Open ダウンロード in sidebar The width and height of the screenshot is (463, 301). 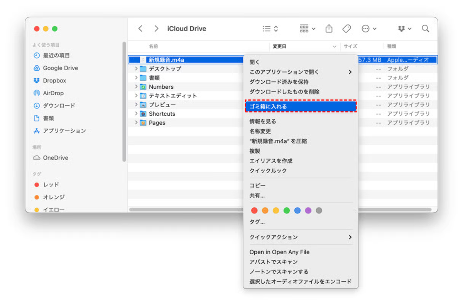(54, 105)
